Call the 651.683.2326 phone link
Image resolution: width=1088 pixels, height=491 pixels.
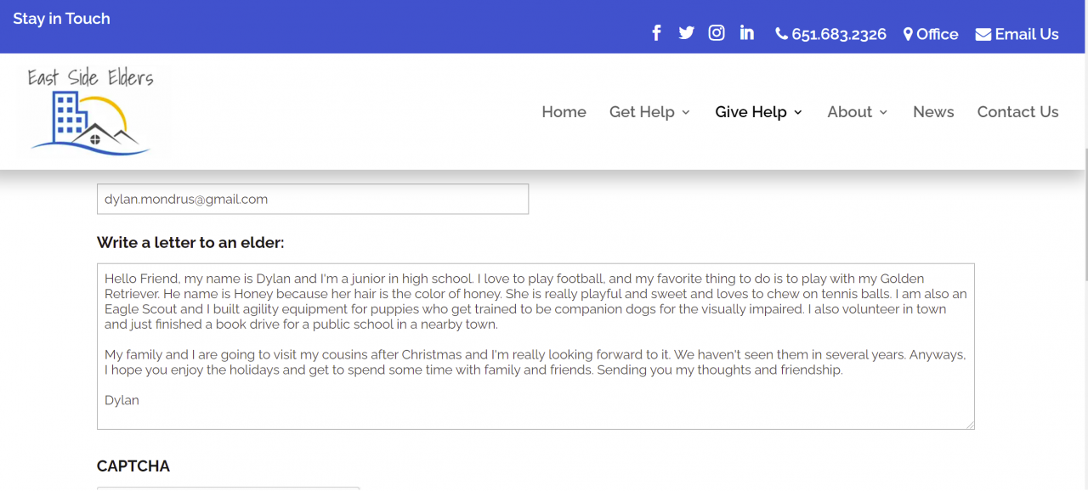tap(839, 34)
